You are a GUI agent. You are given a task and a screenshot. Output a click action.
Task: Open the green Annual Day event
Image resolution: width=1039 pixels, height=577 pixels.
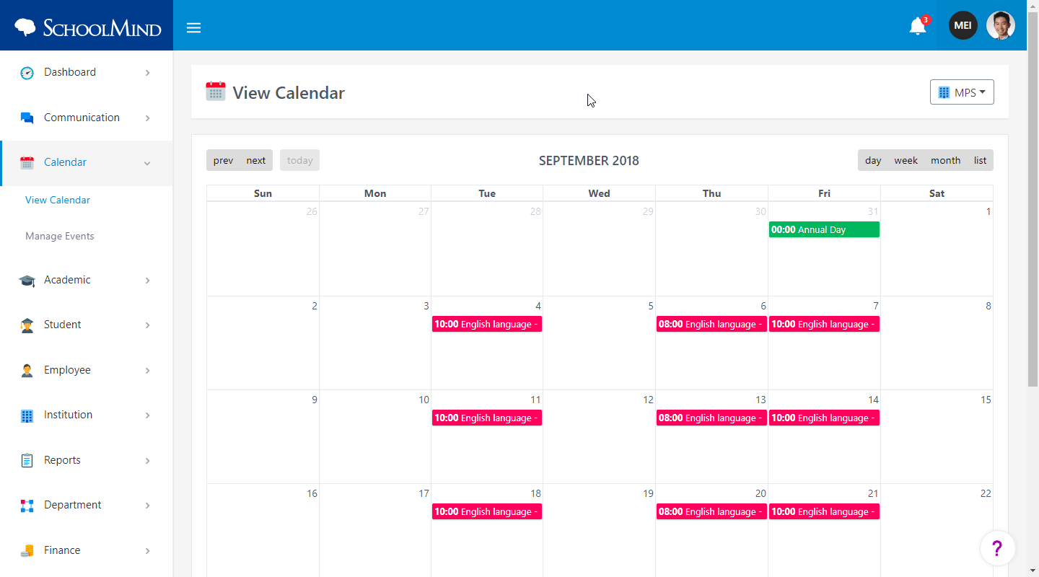pyautogui.click(x=824, y=229)
